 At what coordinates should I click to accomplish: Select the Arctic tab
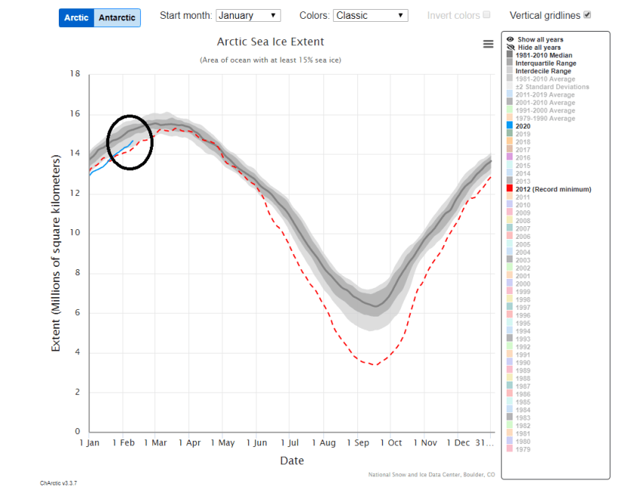click(75, 17)
